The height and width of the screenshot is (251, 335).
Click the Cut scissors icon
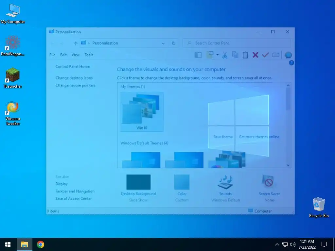(x=225, y=55)
